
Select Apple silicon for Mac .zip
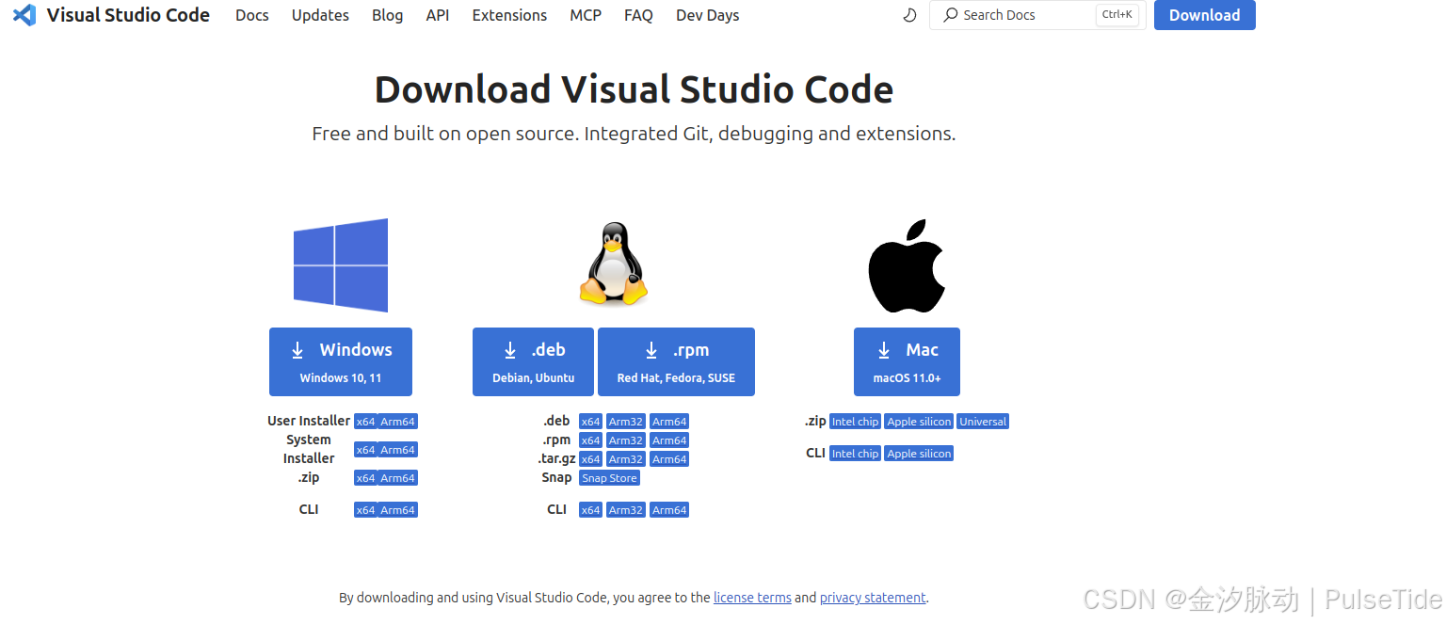click(x=919, y=422)
